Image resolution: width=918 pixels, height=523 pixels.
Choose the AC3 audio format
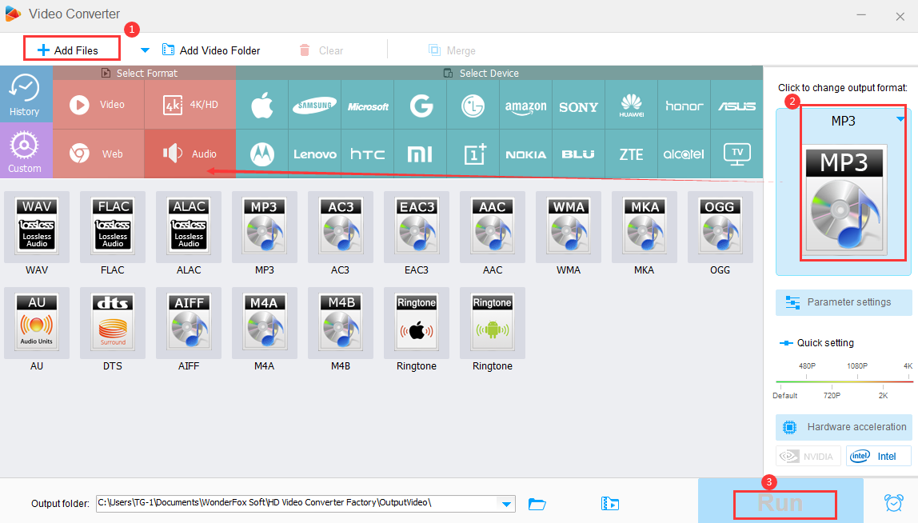pyautogui.click(x=340, y=226)
